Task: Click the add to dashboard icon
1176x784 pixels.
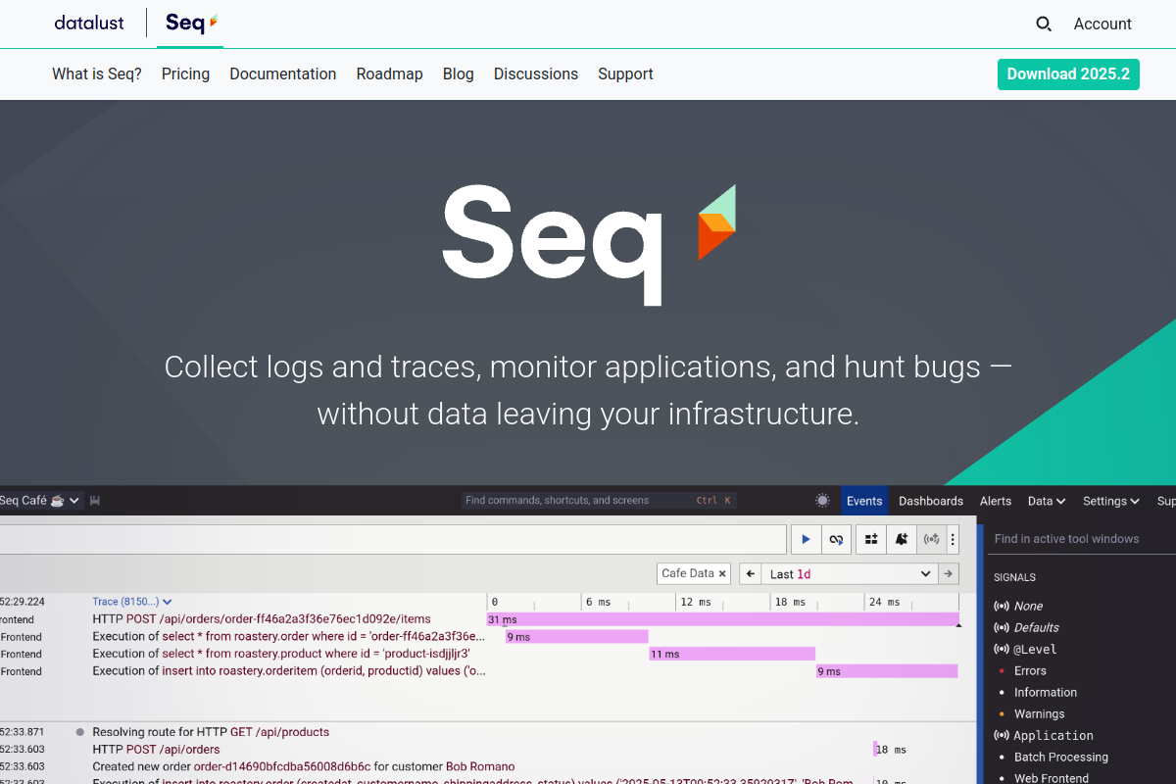Action: pyautogui.click(x=871, y=539)
